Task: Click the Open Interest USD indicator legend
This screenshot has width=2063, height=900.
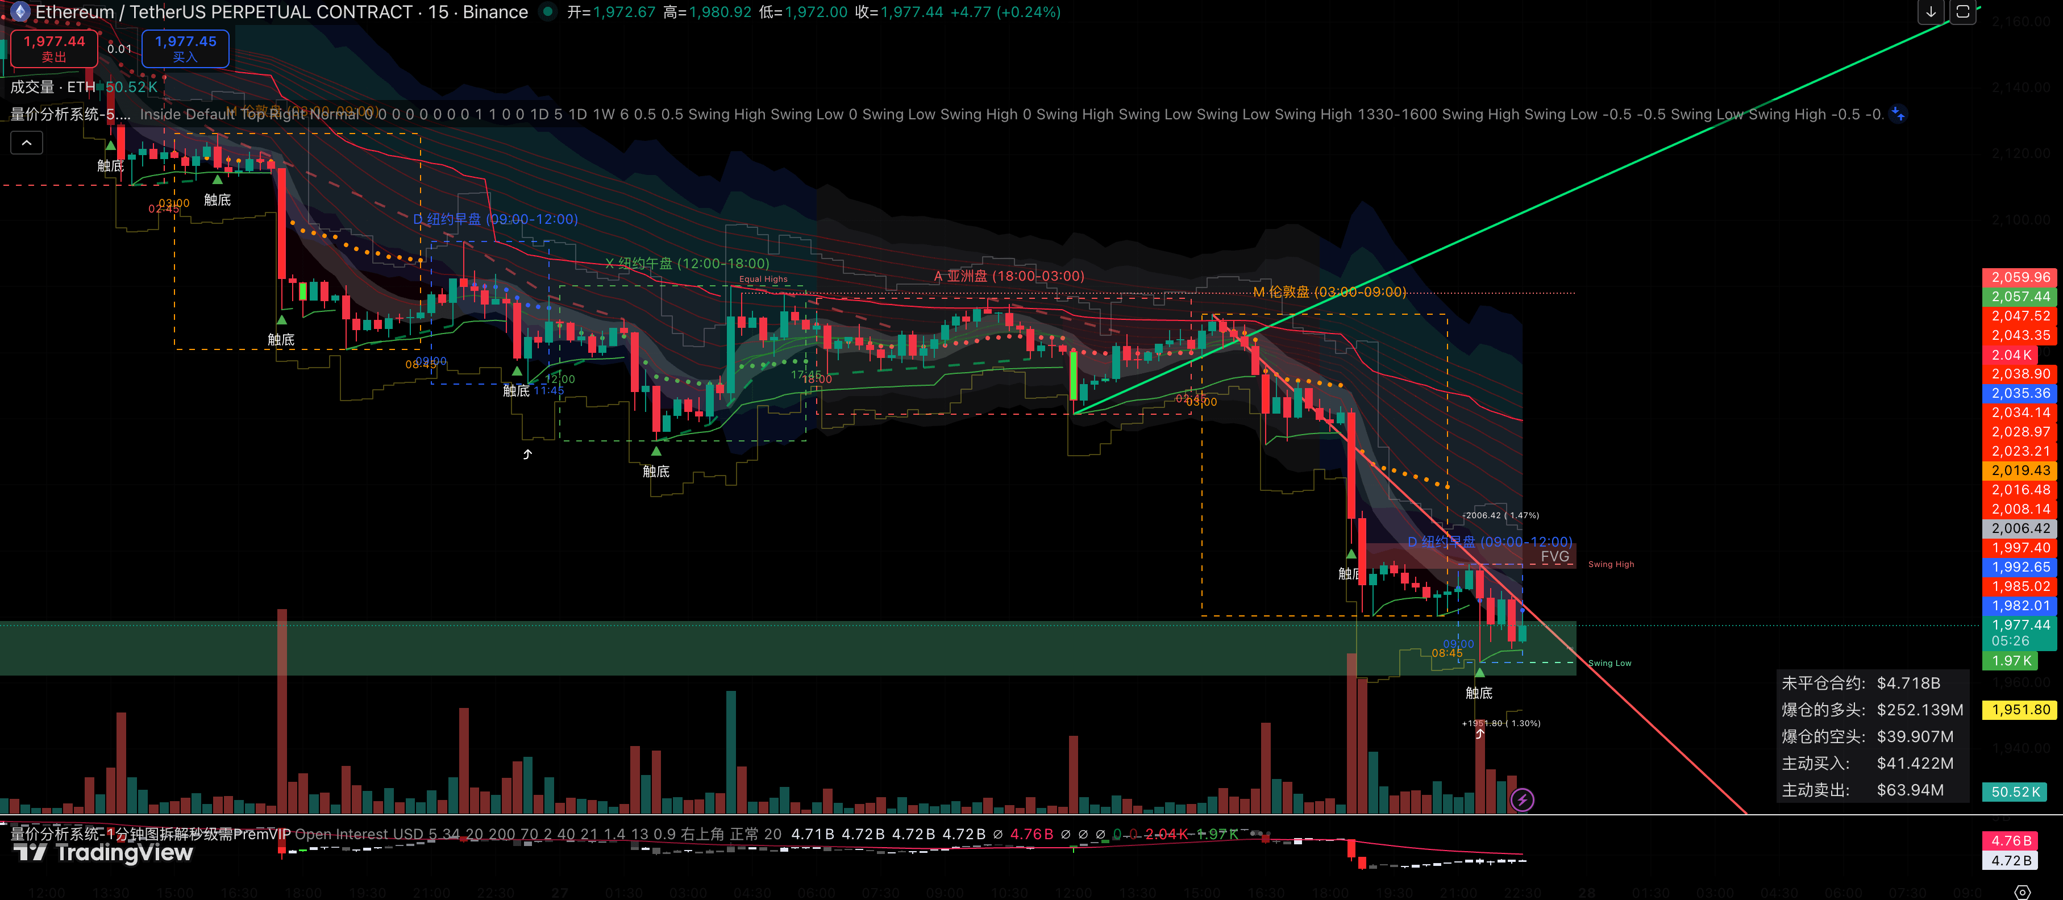Action: [x=359, y=834]
